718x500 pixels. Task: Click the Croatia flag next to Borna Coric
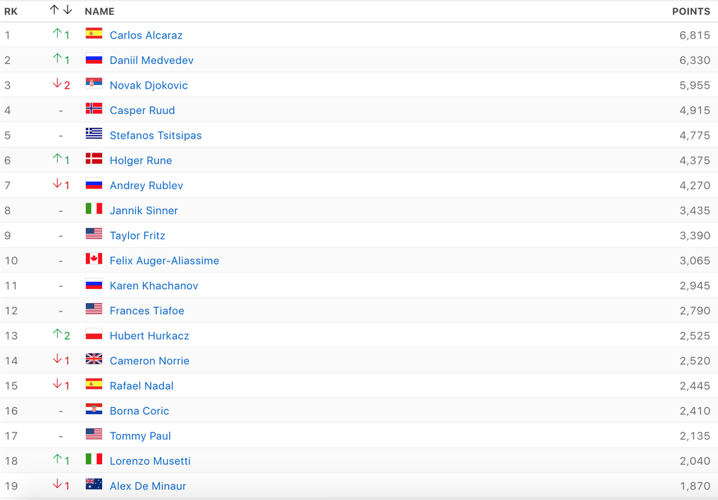pyautogui.click(x=94, y=409)
